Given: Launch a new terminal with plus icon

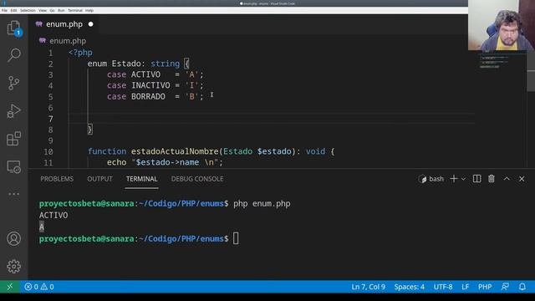Looking at the screenshot, I should (453, 179).
